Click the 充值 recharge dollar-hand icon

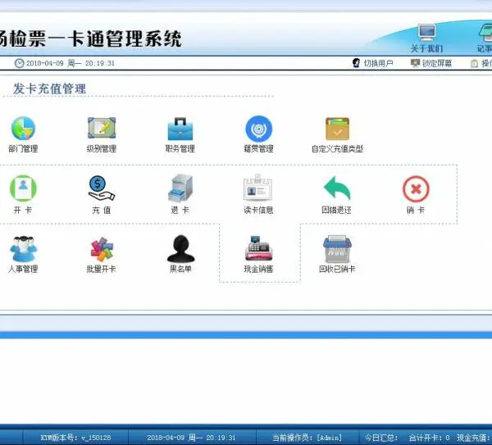[x=102, y=188]
